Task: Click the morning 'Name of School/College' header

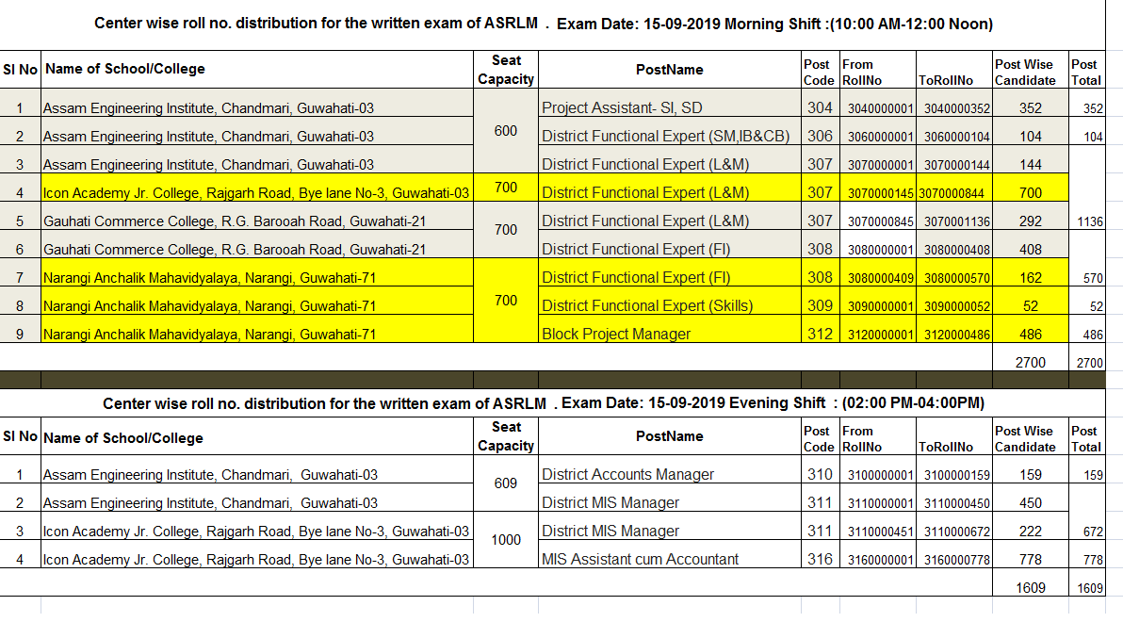Action: click(x=257, y=70)
